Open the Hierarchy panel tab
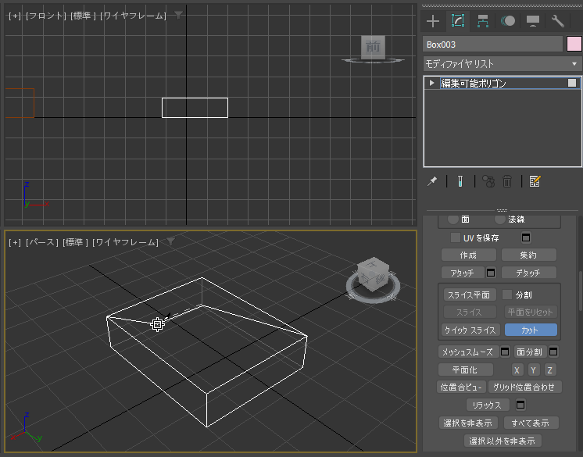 tap(483, 21)
